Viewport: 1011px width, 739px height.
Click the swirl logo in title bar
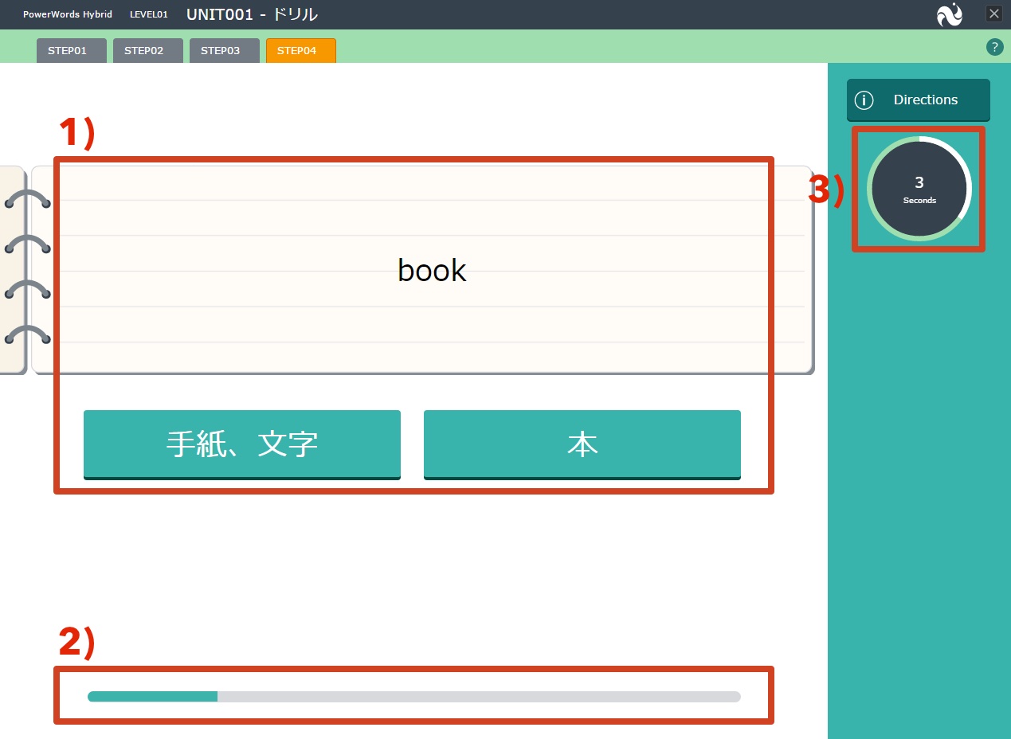click(949, 14)
